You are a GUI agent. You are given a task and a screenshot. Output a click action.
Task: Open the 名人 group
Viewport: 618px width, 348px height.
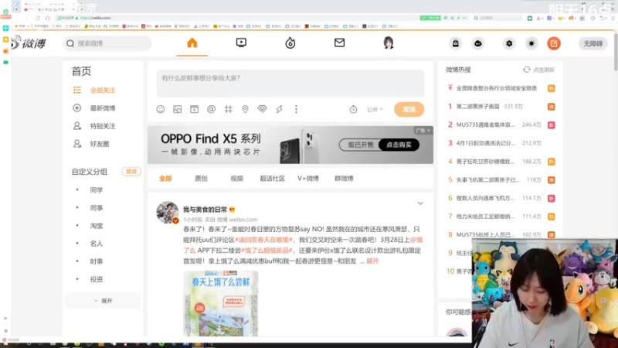(x=97, y=244)
